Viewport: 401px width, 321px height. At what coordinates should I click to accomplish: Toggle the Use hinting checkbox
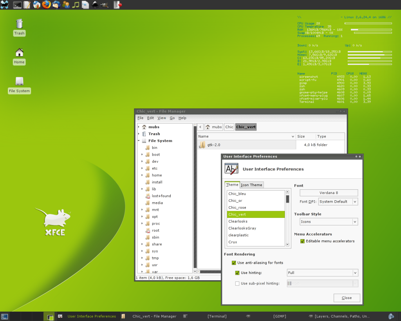[x=237, y=273]
